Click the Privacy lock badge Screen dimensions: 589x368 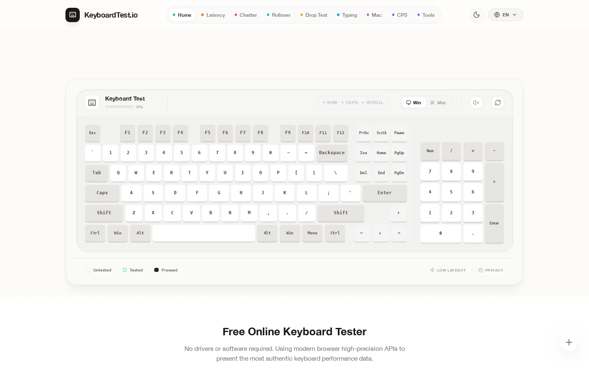tap(491, 270)
